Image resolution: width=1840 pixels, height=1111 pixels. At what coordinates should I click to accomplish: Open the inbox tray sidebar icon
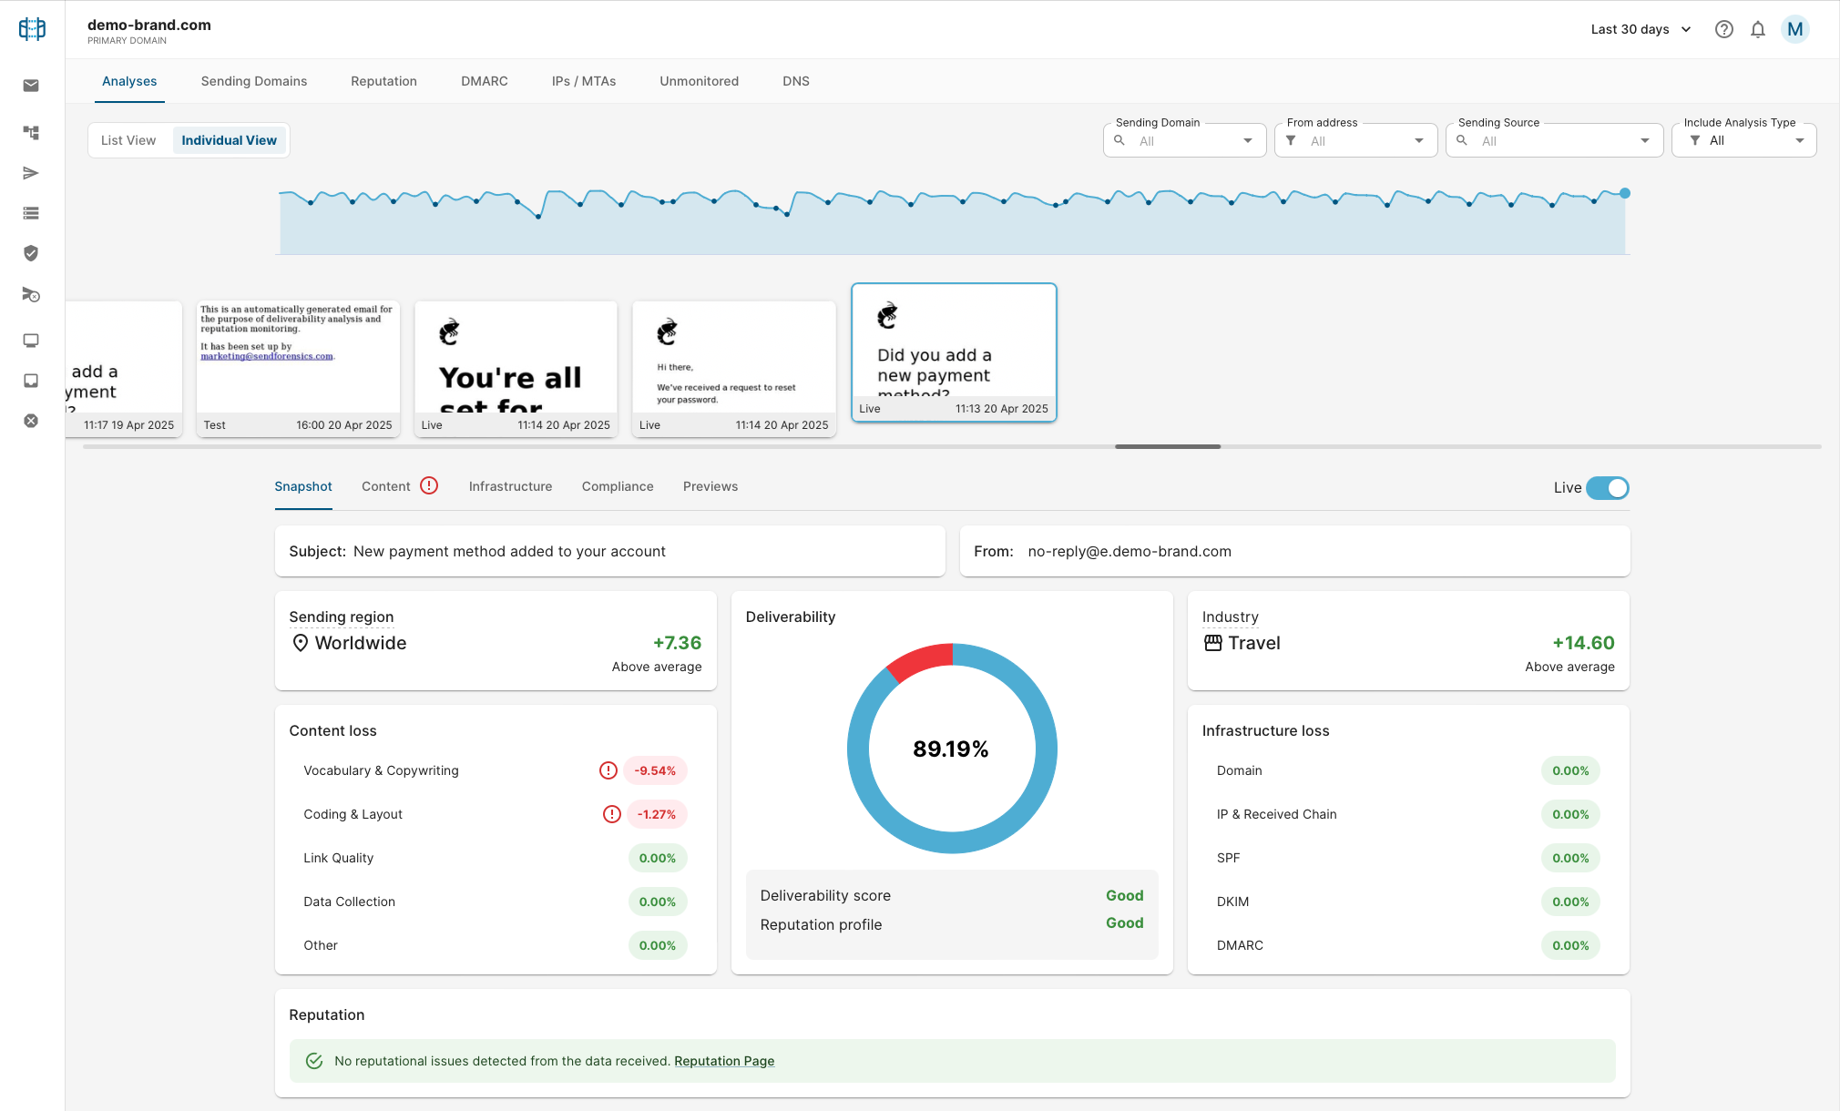pyautogui.click(x=31, y=381)
